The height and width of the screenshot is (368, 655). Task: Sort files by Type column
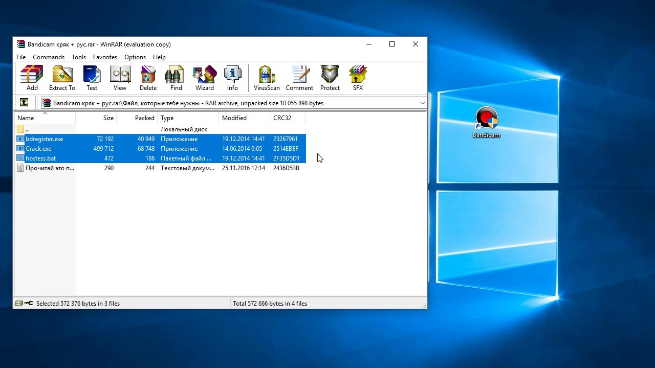click(x=188, y=118)
